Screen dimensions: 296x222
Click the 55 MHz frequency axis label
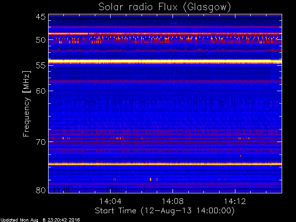click(x=41, y=66)
